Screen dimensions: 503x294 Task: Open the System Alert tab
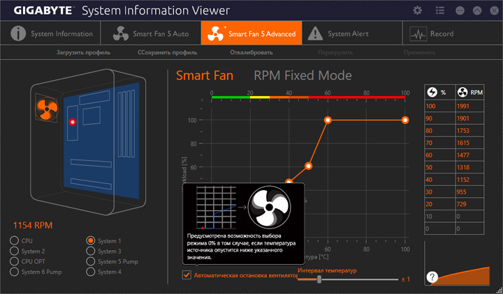pyautogui.click(x=352, y=33)
